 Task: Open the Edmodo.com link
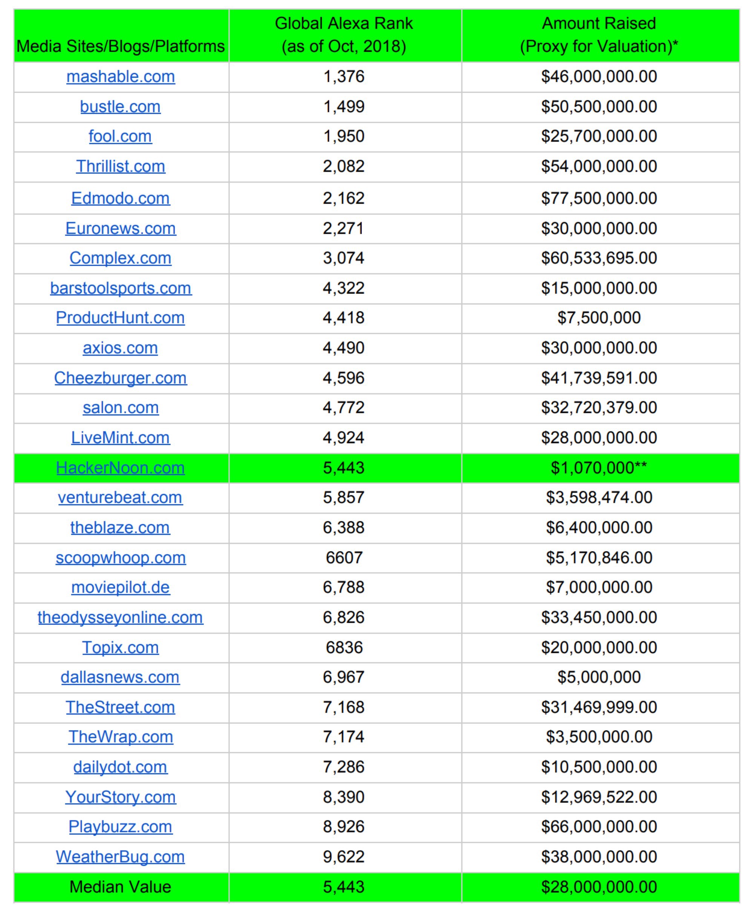[120, 198]
